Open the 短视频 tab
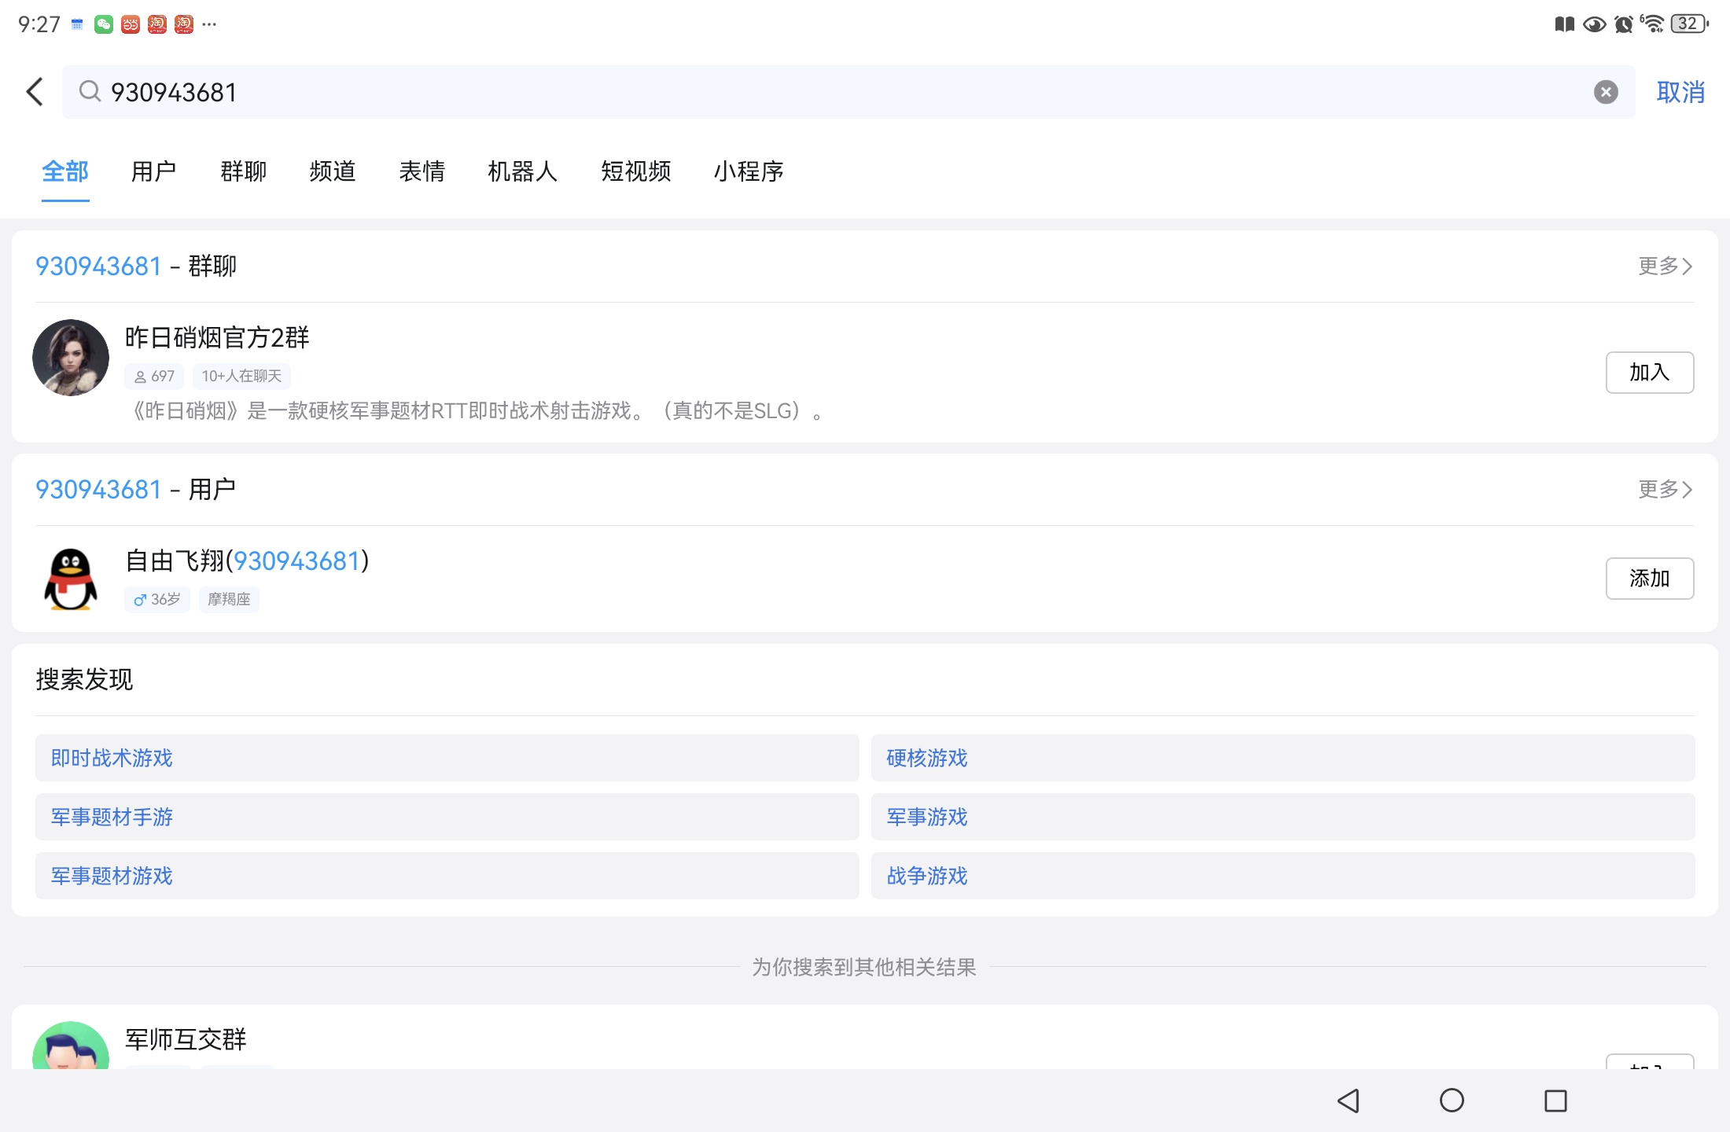Image resolution: width=1730 pixels, height=1132 pixels. point(635,171)
